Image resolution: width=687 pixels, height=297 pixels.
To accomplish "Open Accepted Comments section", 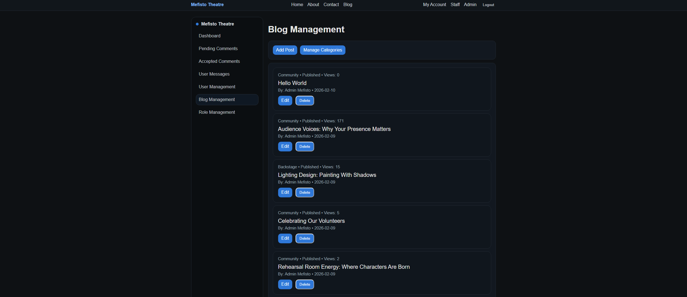I will pos(219,61).
